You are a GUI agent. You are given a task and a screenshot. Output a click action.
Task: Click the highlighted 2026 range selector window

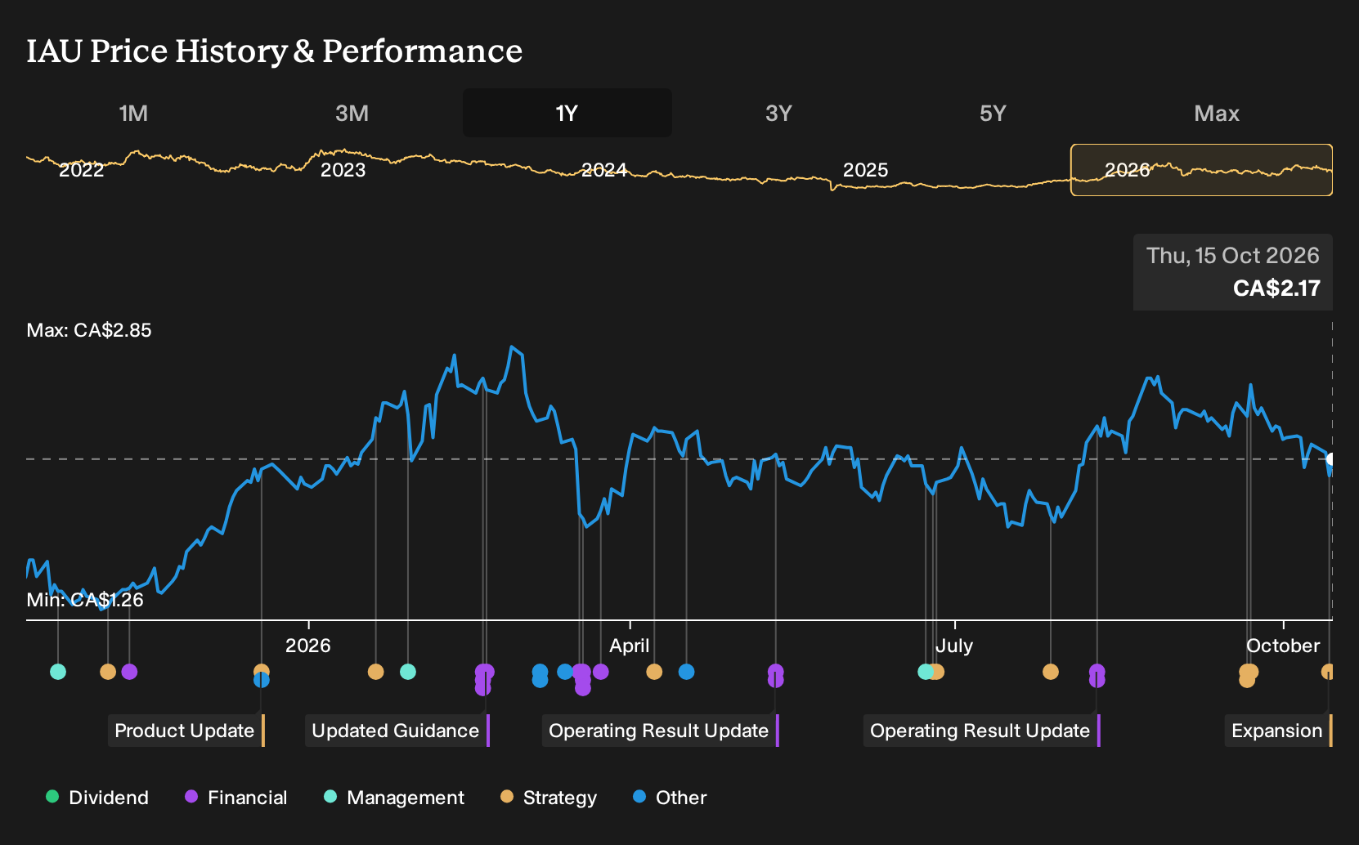[x=1201, y=170]
